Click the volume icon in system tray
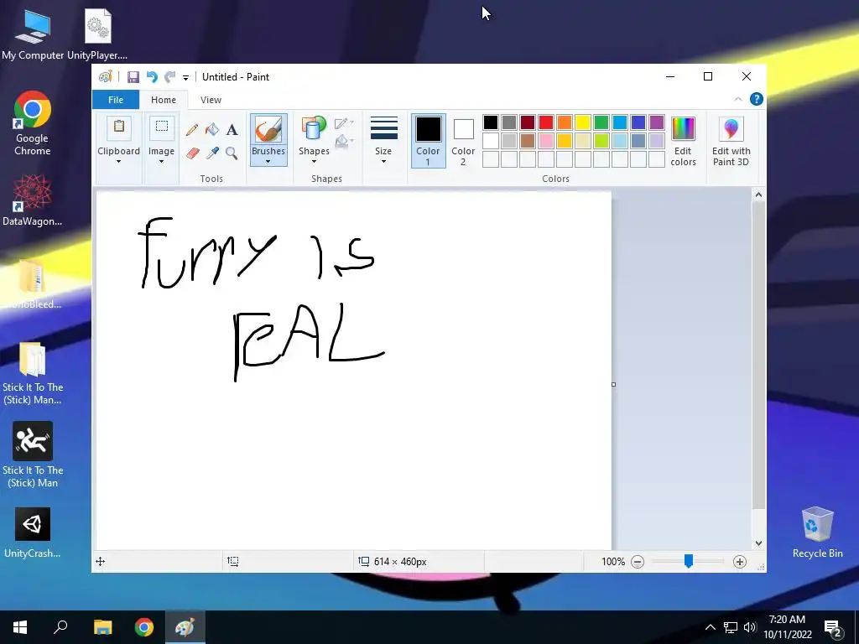Image resolution: width=859 pixels, height=644 pixels. coord(750,627)
